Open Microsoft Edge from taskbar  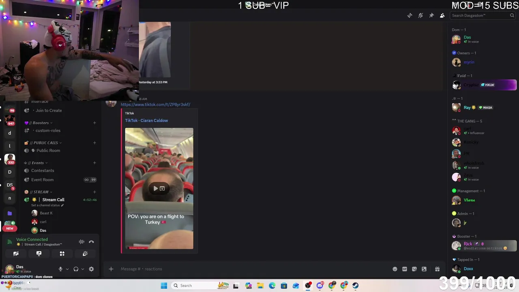coord(272,286)
